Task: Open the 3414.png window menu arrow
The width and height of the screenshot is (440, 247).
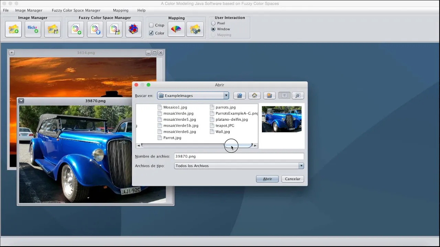Action: pyautogui.click(x=11, y=52)
